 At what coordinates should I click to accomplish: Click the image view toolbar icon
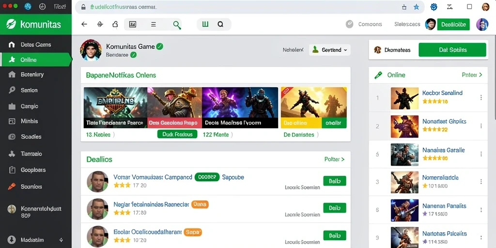(133, 24)
